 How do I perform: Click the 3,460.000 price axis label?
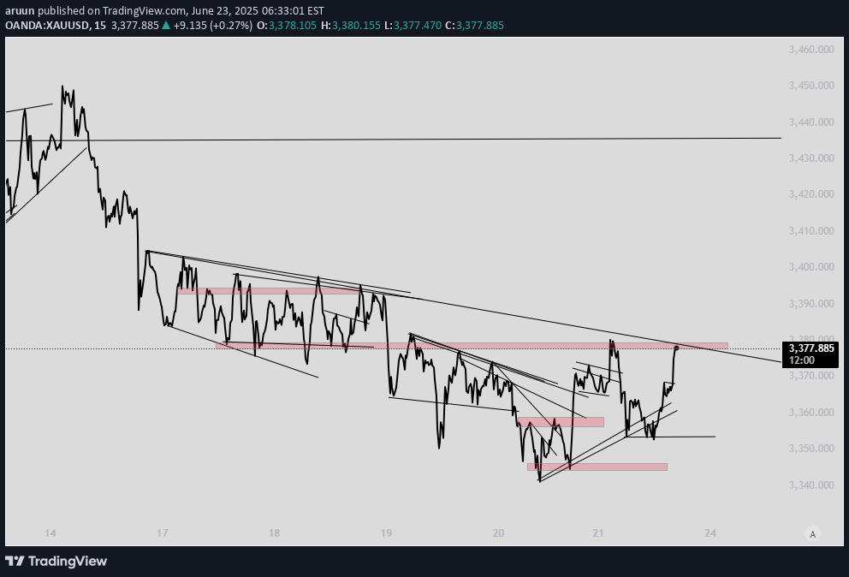pos(811,50)
